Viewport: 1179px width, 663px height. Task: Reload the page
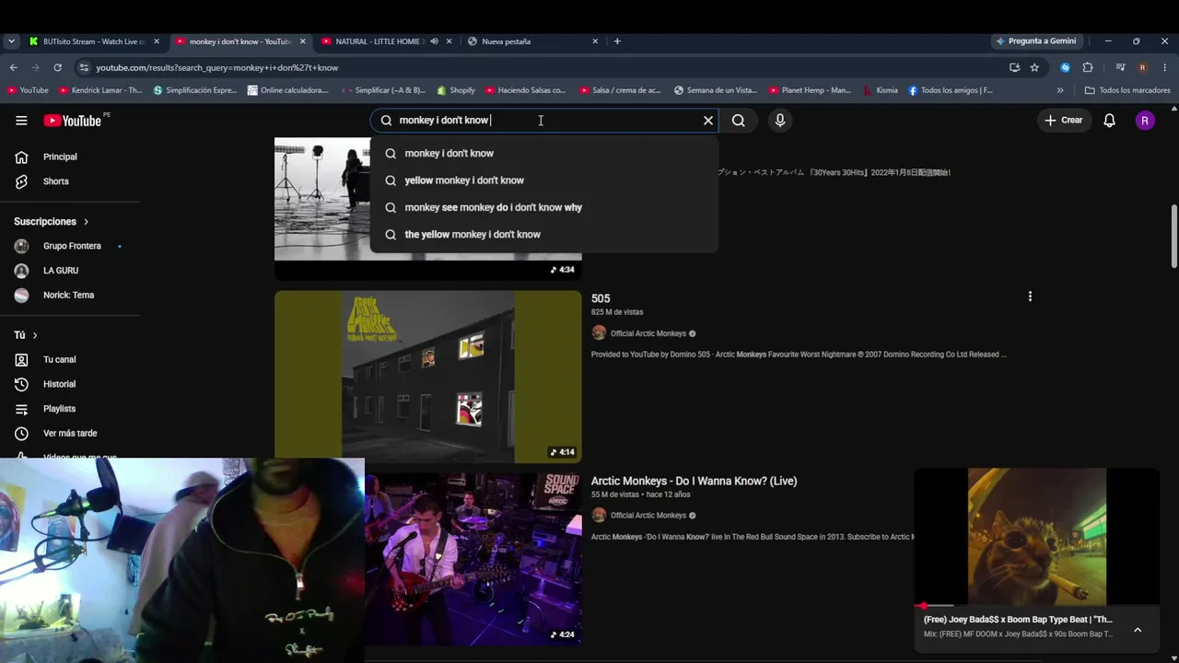(x=57, y=67)
